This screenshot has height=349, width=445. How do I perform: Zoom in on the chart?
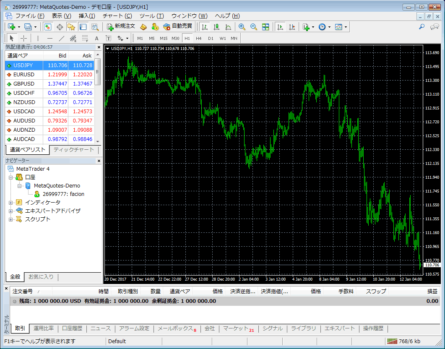pyautogui.click(x=242, y=27)
